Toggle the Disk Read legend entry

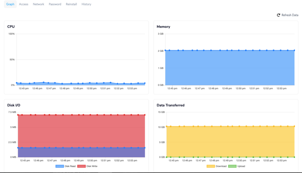(x=66, y=166)
